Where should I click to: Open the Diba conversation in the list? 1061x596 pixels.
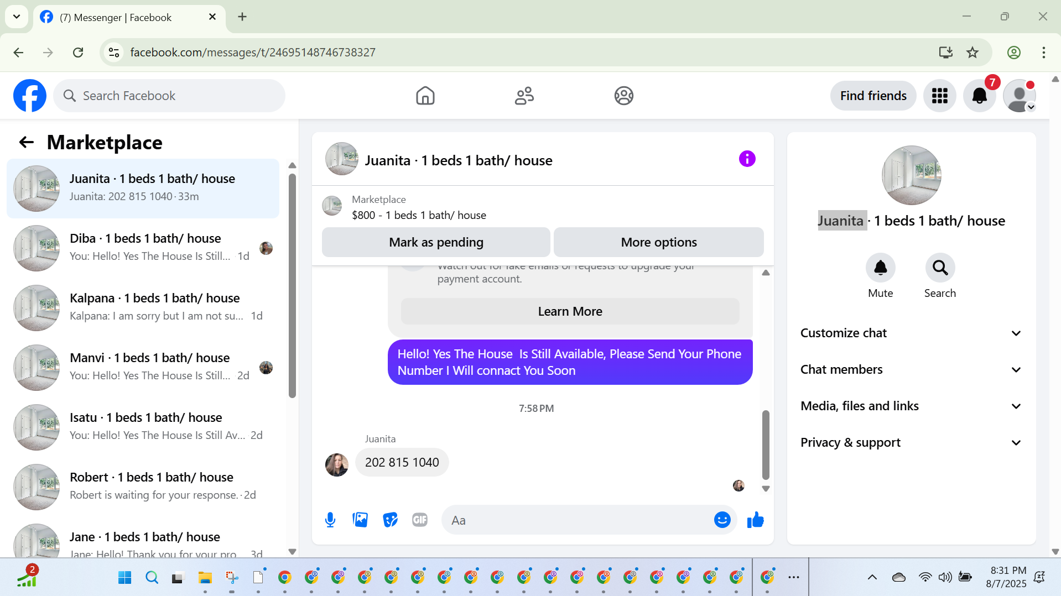click(143, 248)
